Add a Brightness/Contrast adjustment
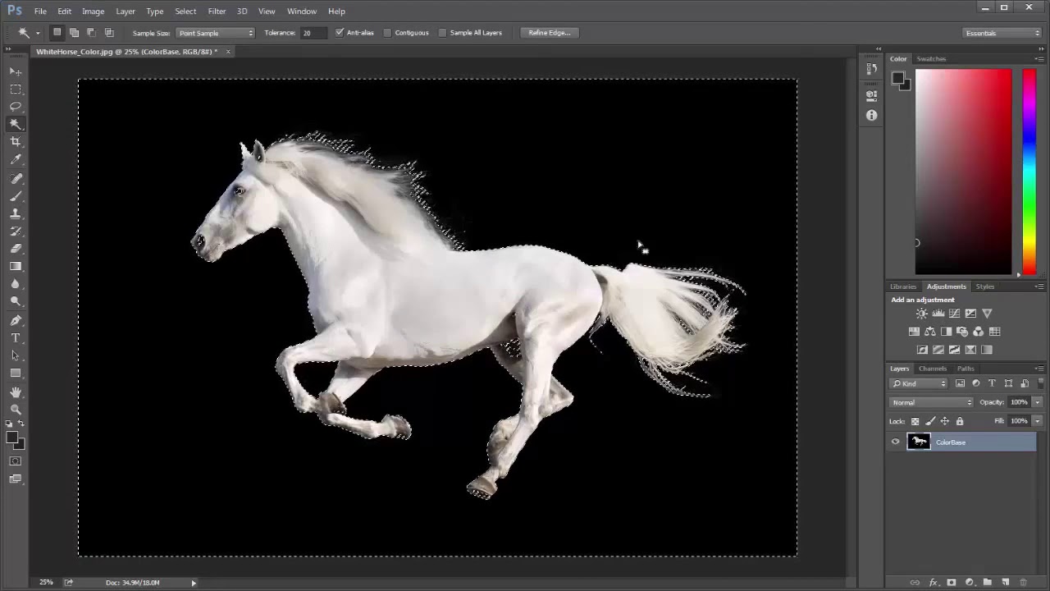The width and height of the screenshot is (1050, 591). [x=922, y=314]
